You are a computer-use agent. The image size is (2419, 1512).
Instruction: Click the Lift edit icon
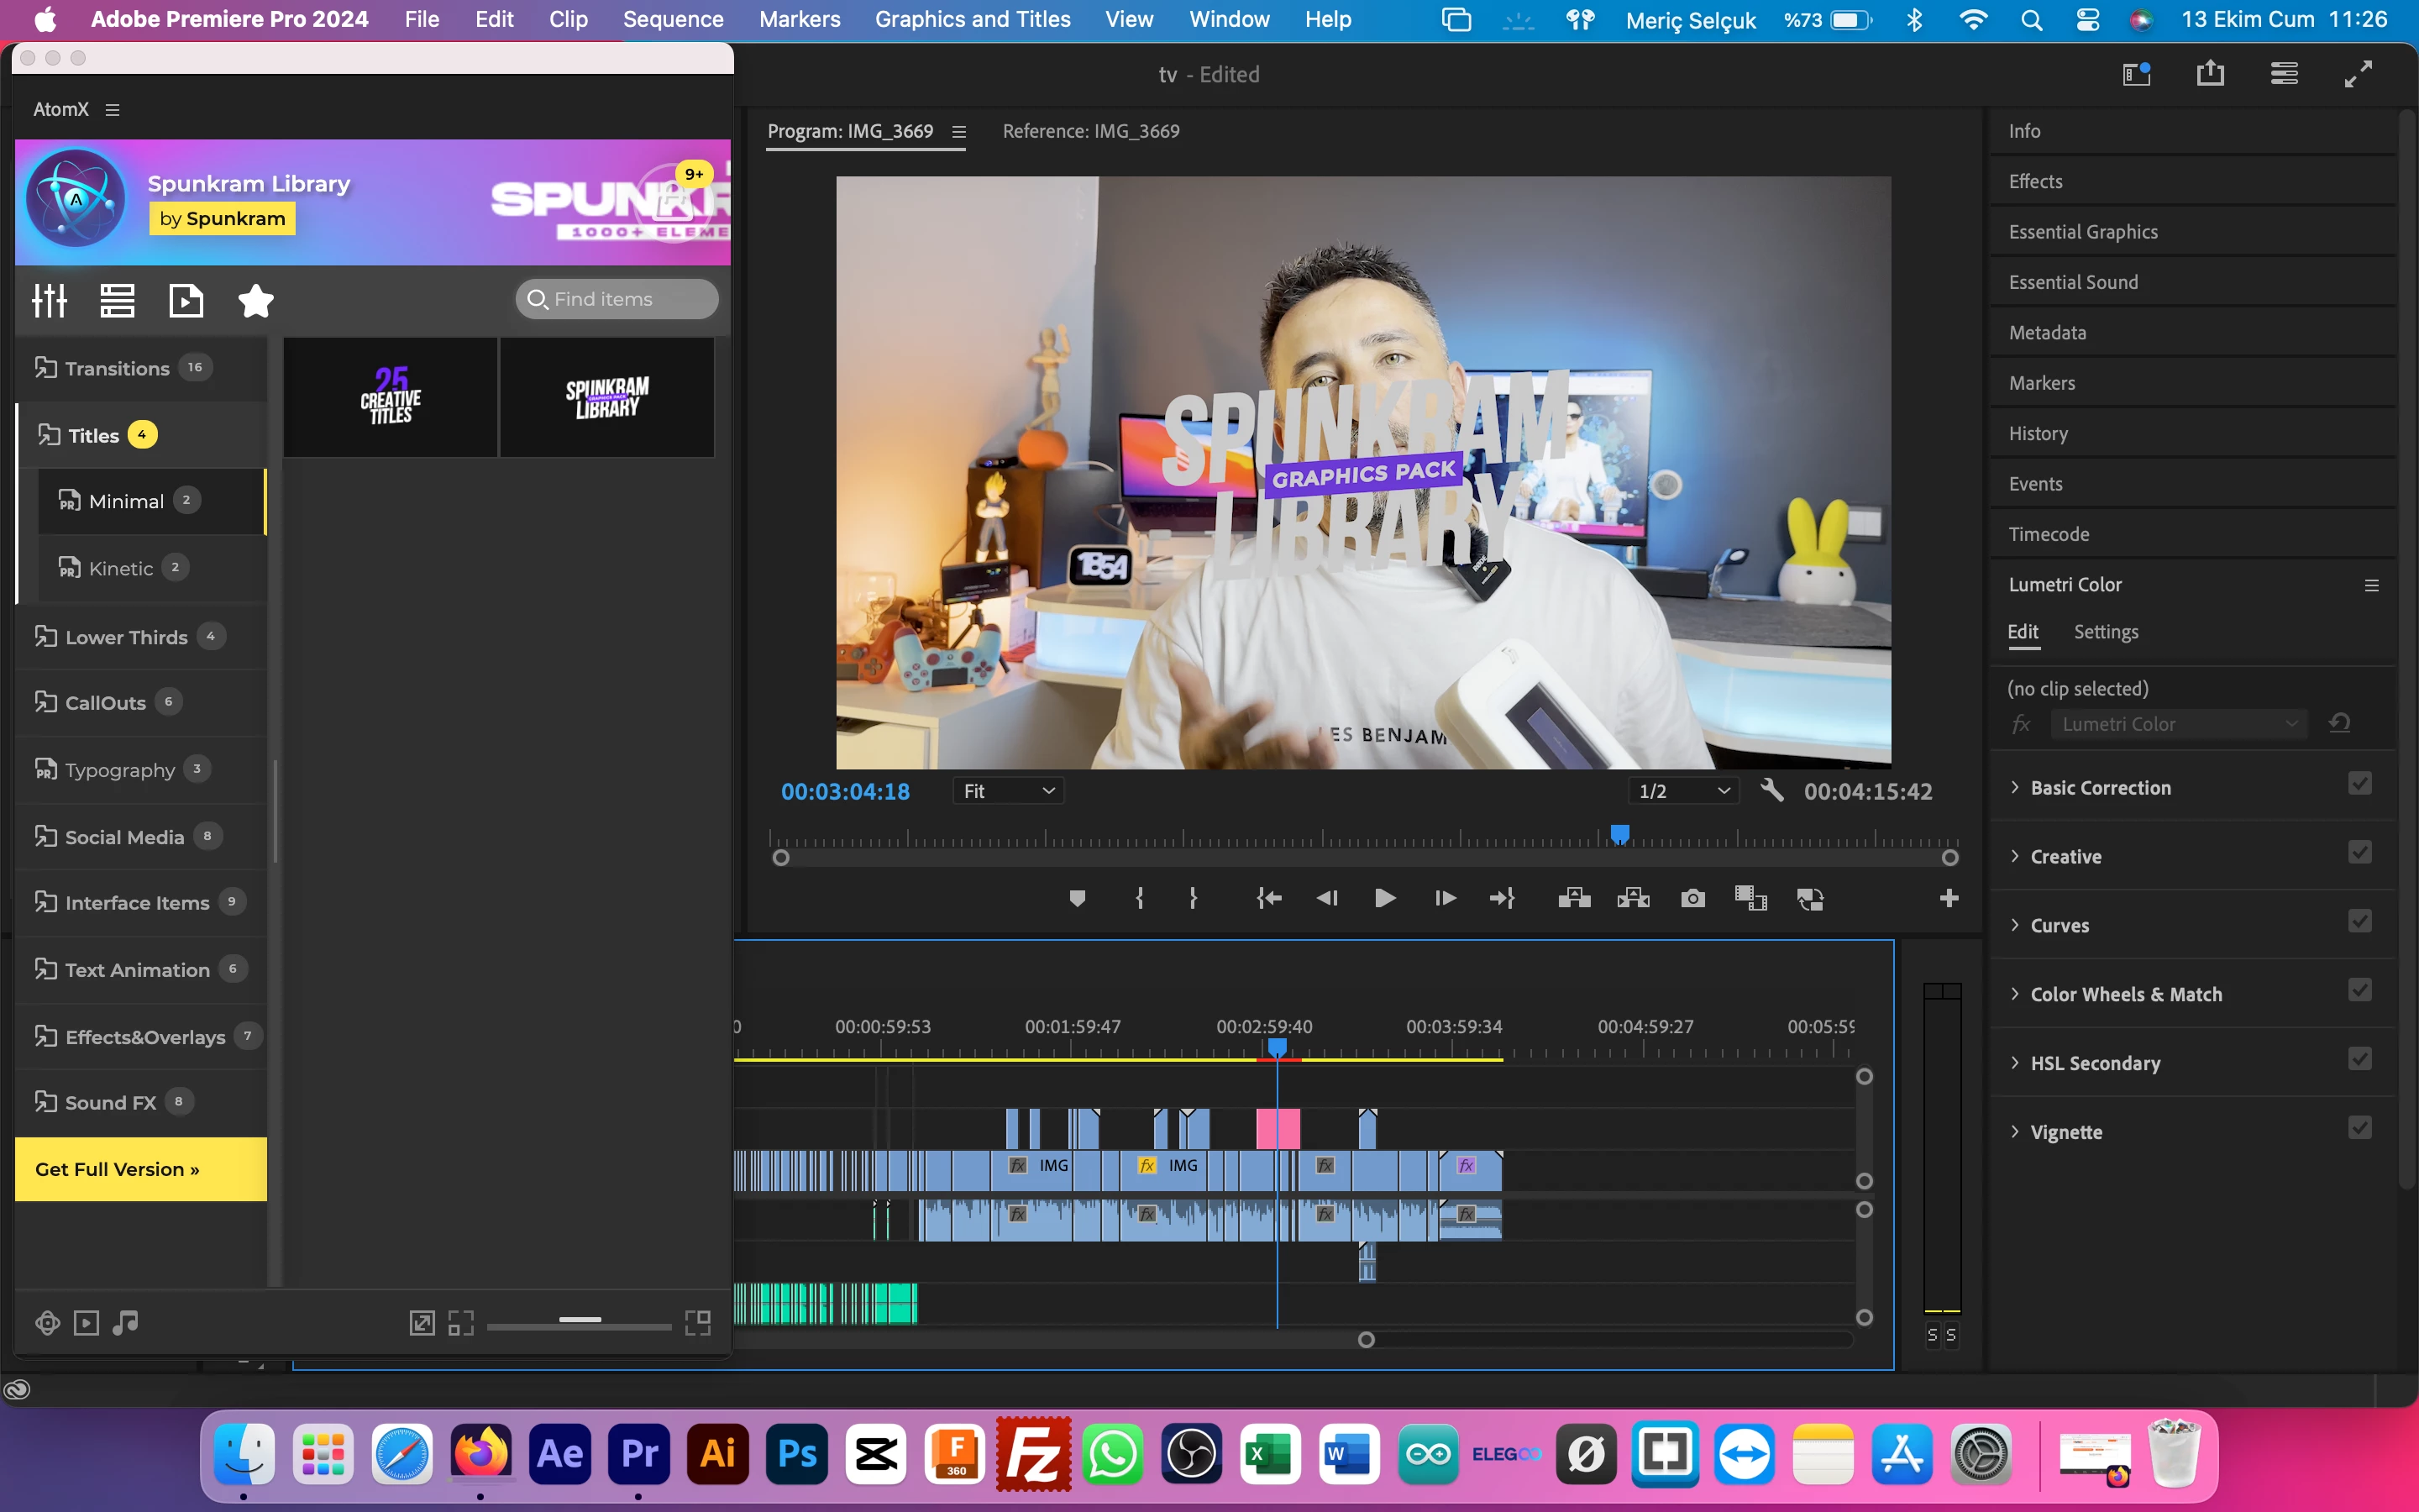coord(1574,898)
